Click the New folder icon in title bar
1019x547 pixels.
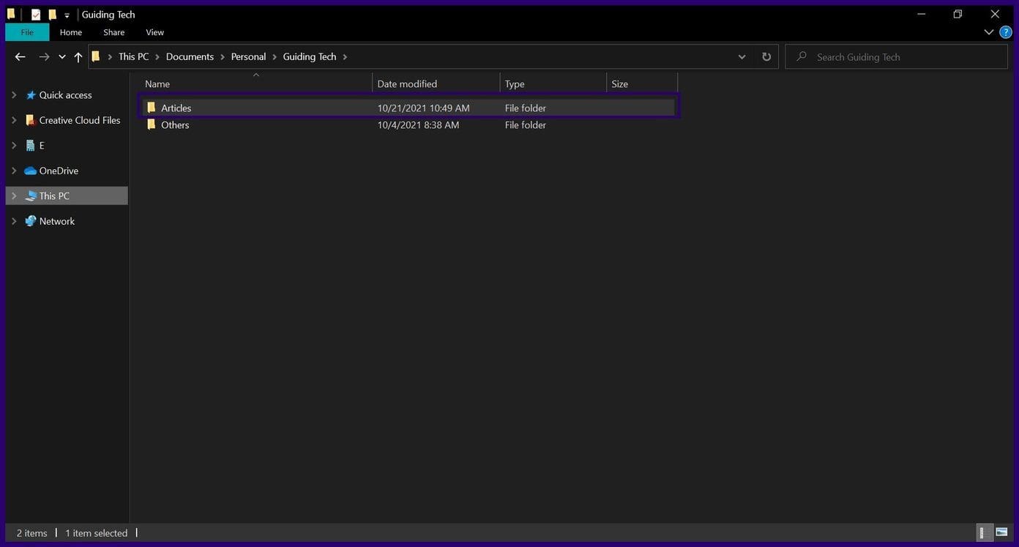tap(52, 15)
